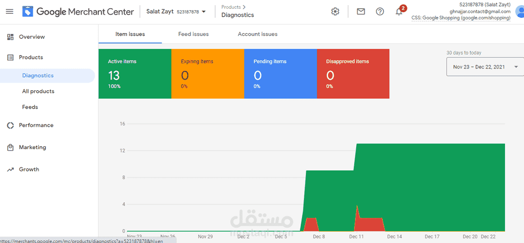Click the Google Merchant Center title text

[x=85, y=12]
